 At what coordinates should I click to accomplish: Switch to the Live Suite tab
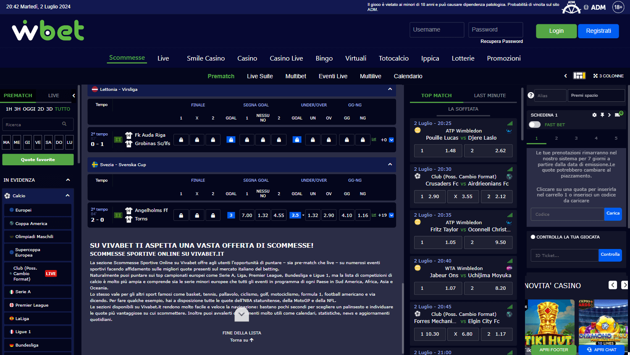point(260,76)
